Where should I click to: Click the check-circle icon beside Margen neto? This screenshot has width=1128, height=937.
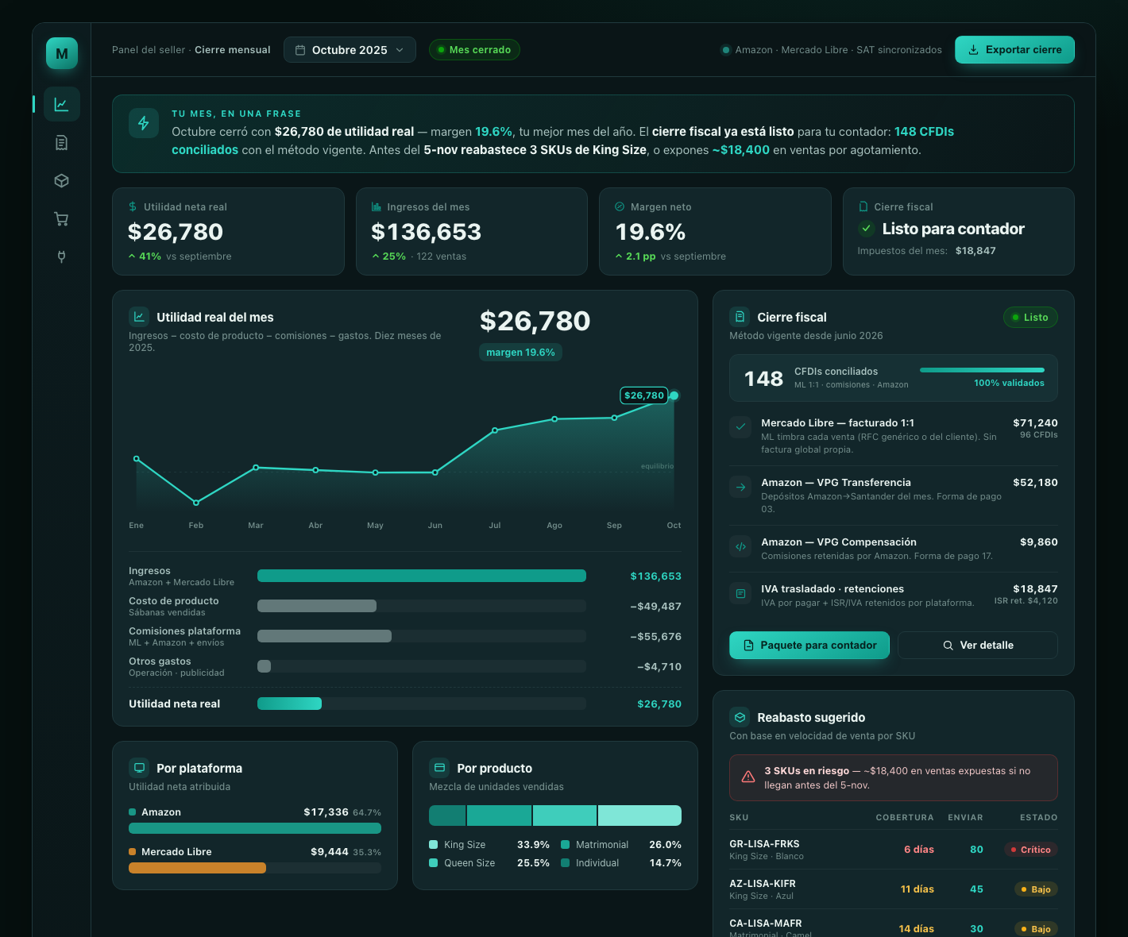(620, 206)
